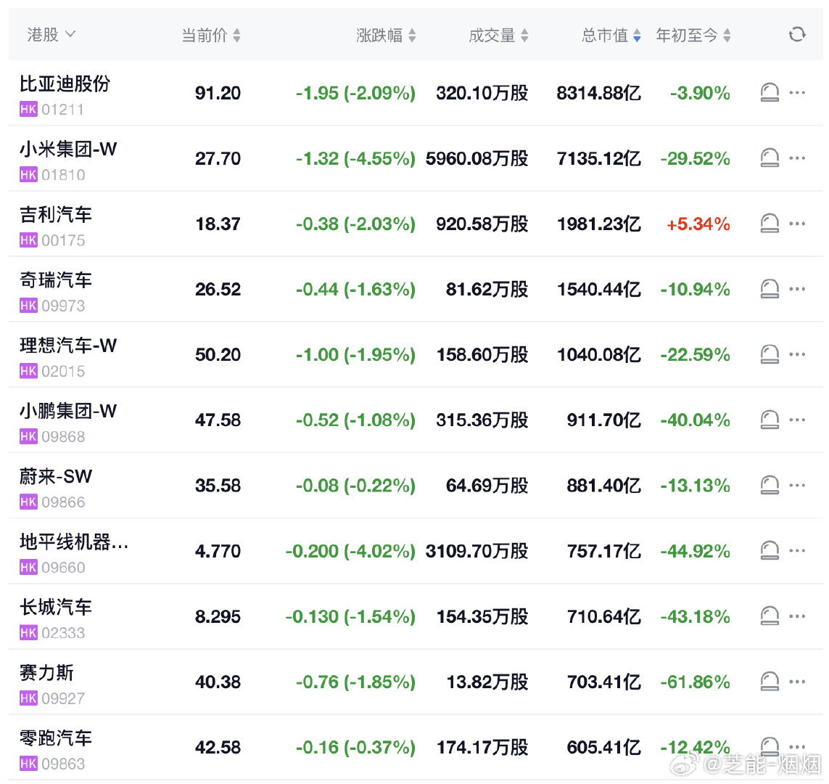Open more options for 吉利汽车
The height and width of the screenshot is (784, 829).
pyautogui.click(x=797, y=224)
